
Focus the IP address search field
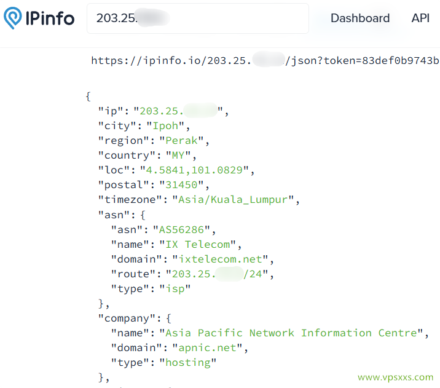point(197,18)
